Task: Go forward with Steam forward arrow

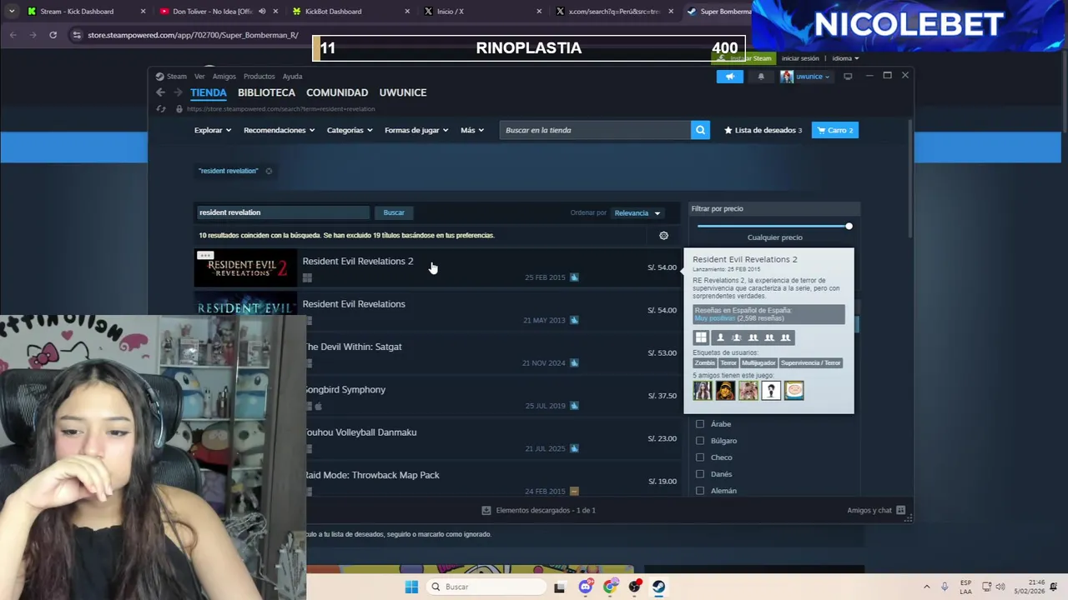Action: [178, 92]
